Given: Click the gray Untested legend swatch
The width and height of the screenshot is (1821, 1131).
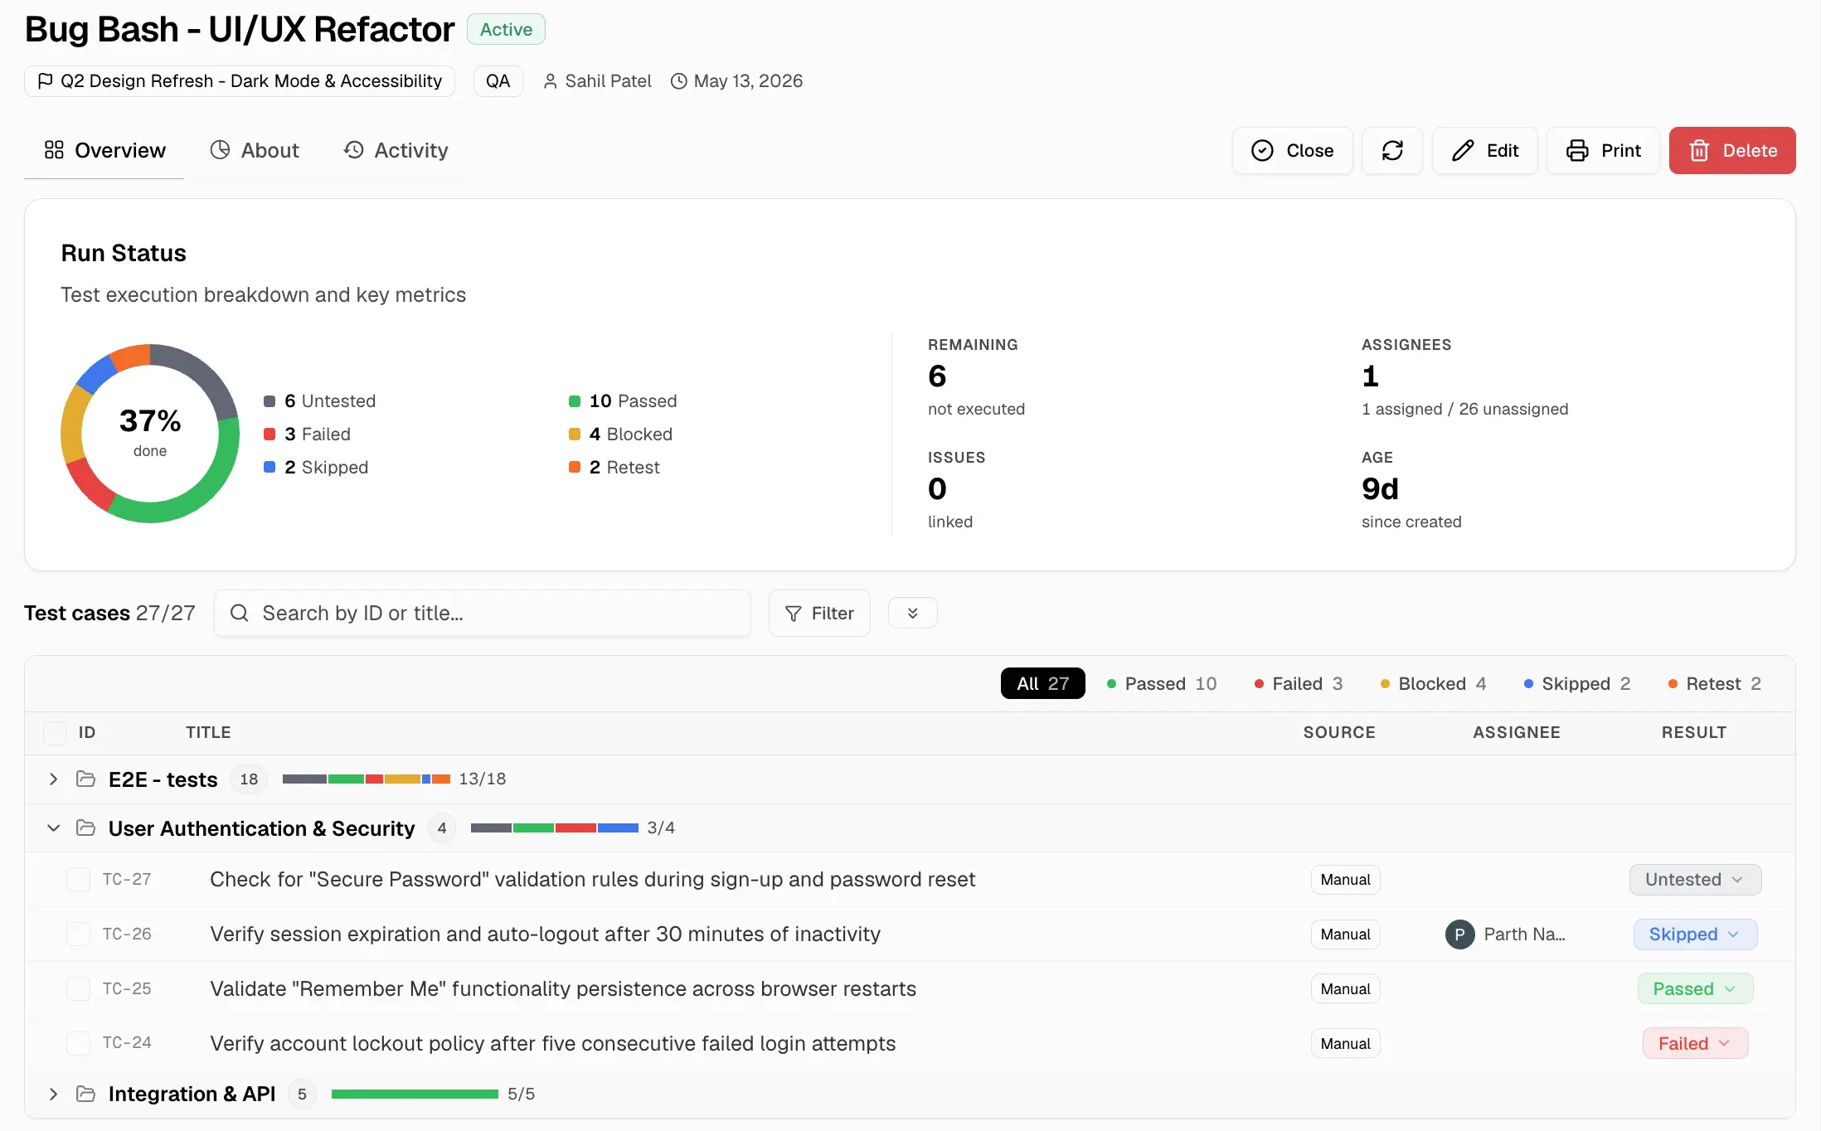Looking at the screenshot, I should [270, 401].
